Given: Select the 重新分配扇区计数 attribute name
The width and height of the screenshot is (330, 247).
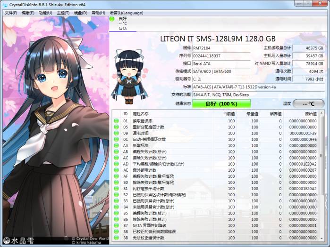Looking at the screenshot, I should tap(148, 127).
